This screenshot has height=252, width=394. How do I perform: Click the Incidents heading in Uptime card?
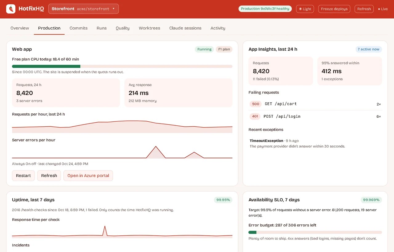point(21,245)
